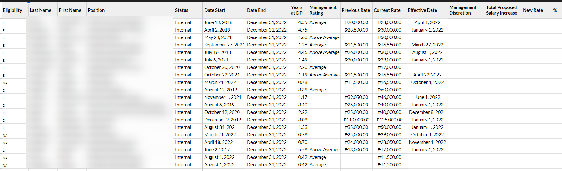Select the ₱60,000.00 current rate cell
Image resolution: width=562 pixels, height=171 pixels.
point(389,90)
